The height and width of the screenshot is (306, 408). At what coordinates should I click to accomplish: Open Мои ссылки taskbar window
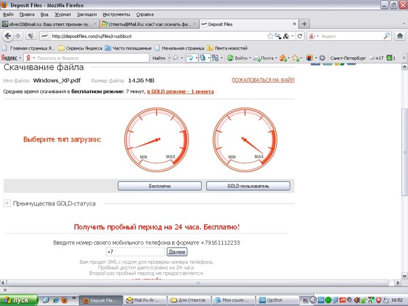(233, 300)
